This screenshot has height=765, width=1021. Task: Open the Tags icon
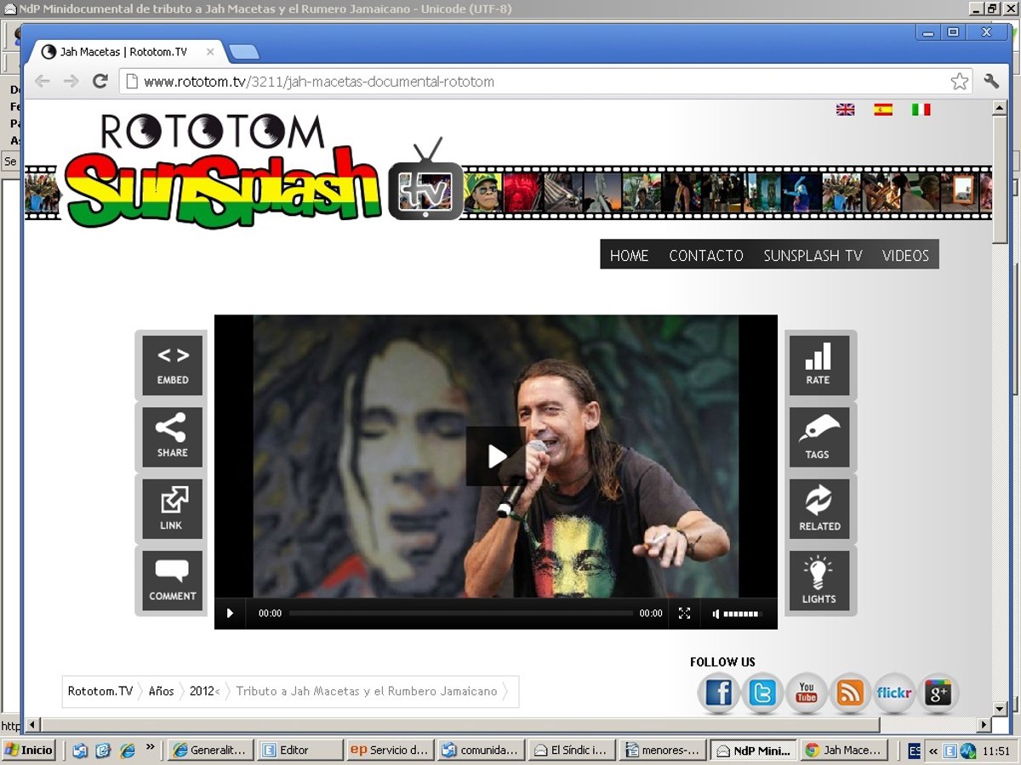point(819,437)
